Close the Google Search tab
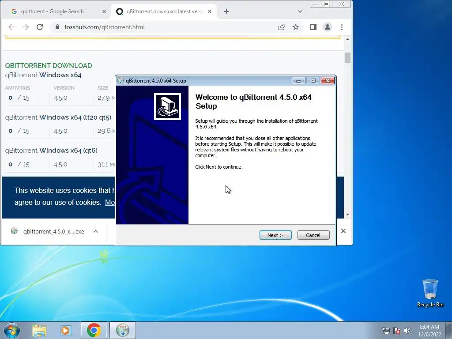Viewport: 452px width, 339px height. (x=104, y=11)
